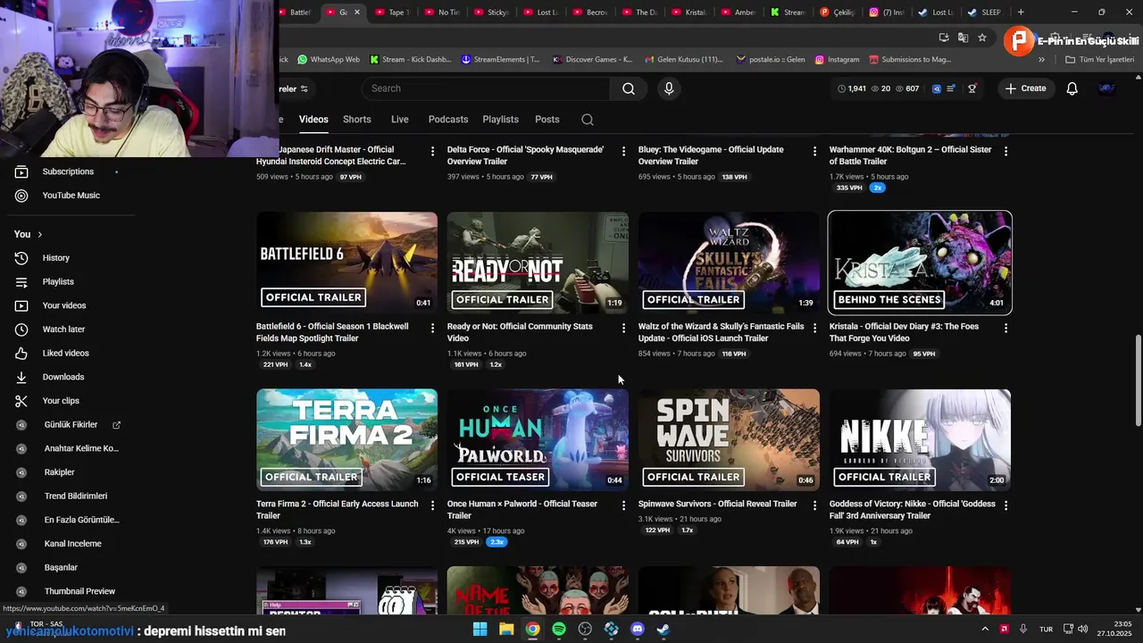Viewport: 1143px width, 643px height.
Task: Open options menu for Nikke video
Action: (x=1005, y=505)
